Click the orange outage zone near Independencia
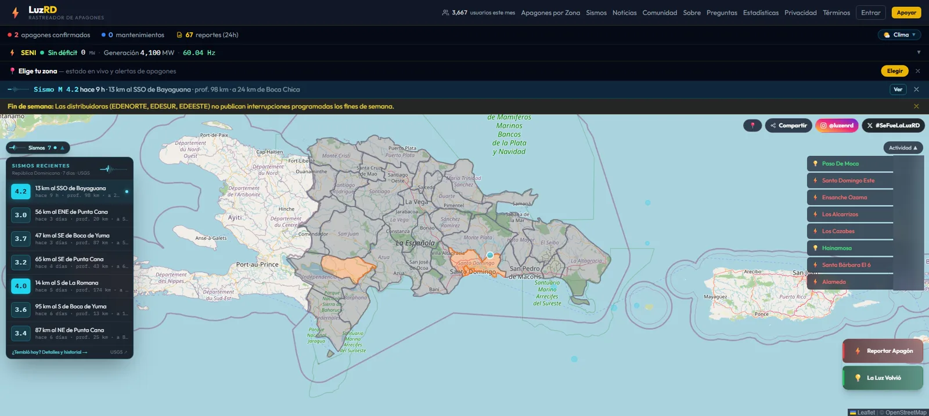Viewport: 929px width, 416px height. coord(347,268)
